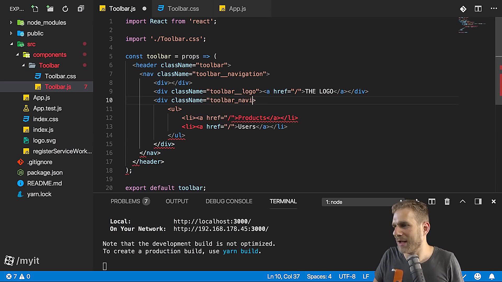The width and height of the screenshot is (502, 282).
Task: Click 'Spaces: 4' in the status bar
Action: point(319,276)
